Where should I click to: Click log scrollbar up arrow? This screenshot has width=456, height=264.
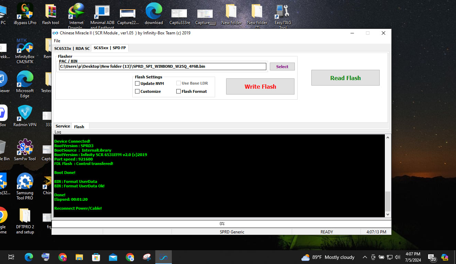388,137
